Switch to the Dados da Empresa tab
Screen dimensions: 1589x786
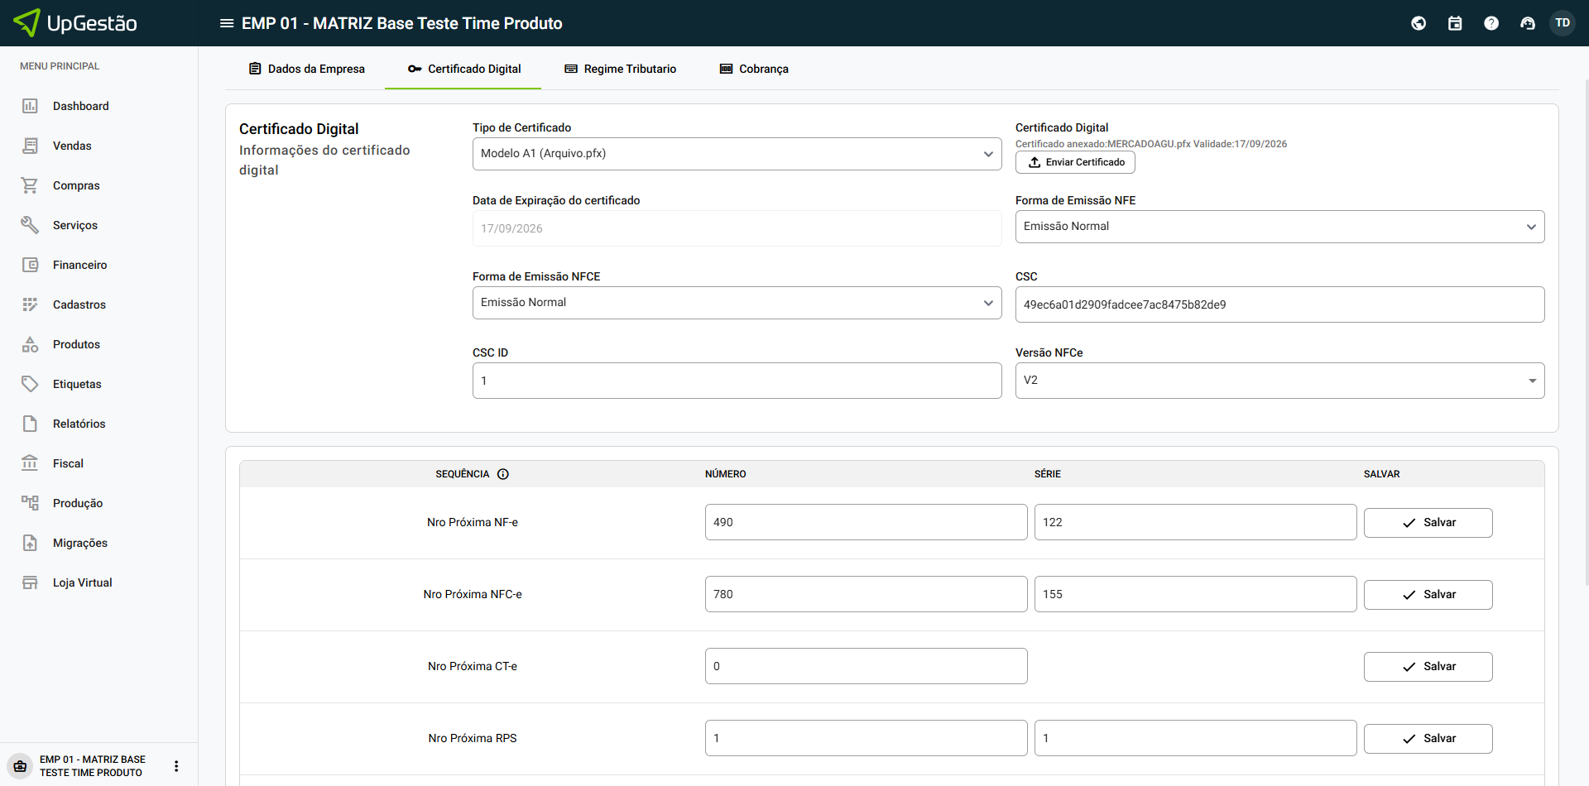306,69
